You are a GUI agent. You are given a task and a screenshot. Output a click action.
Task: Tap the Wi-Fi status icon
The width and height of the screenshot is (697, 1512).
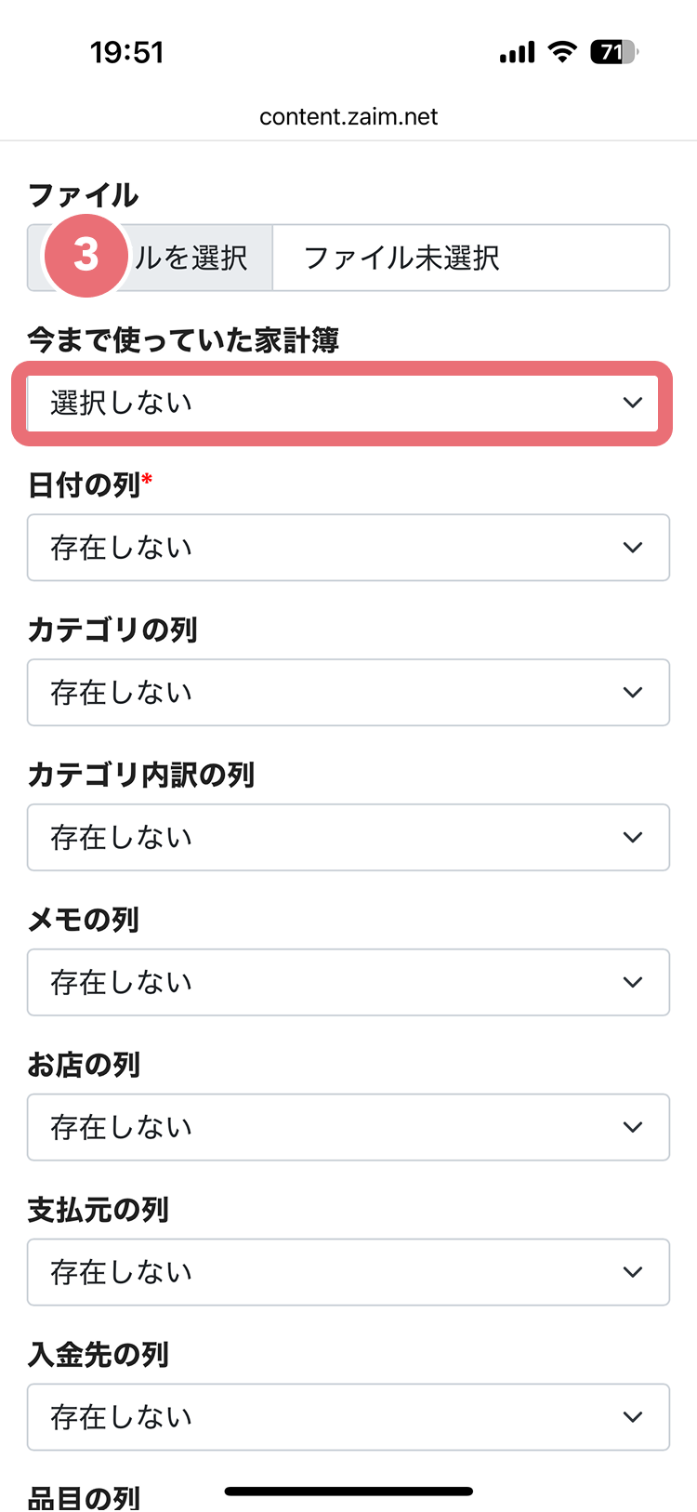pyautogui.click(x=562, y=52)
